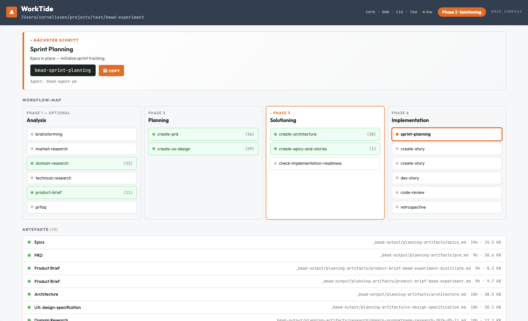The image size is (528, 321).
Task: Open the code-review workflow card
Action: (447, 192)
